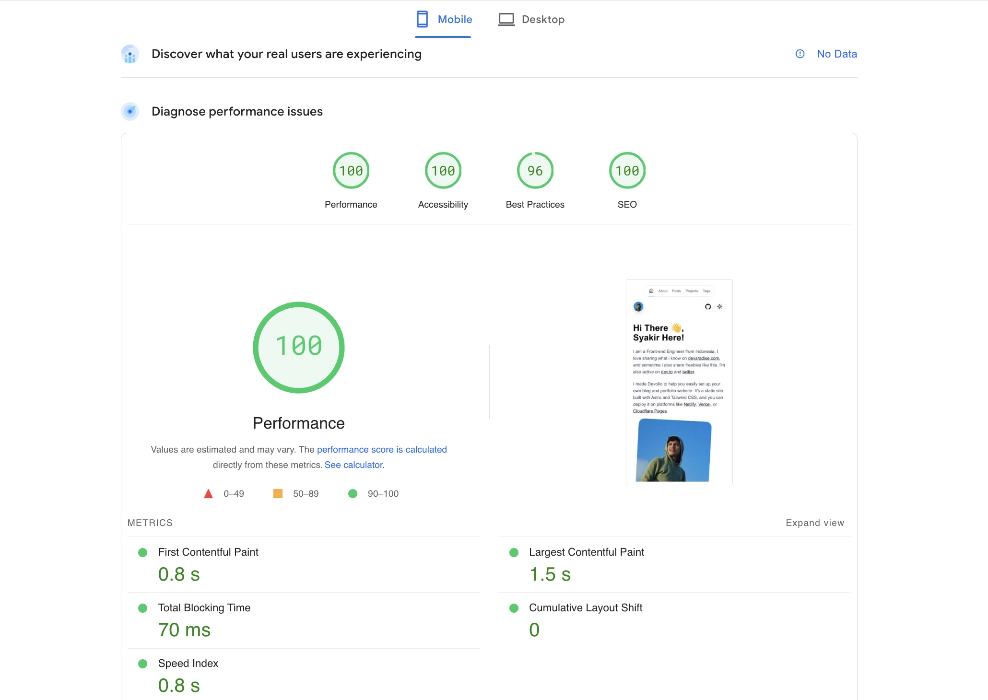Click the Diagnose performance issues section icon
Screen dimensions: 988x700
click(130, 111)
